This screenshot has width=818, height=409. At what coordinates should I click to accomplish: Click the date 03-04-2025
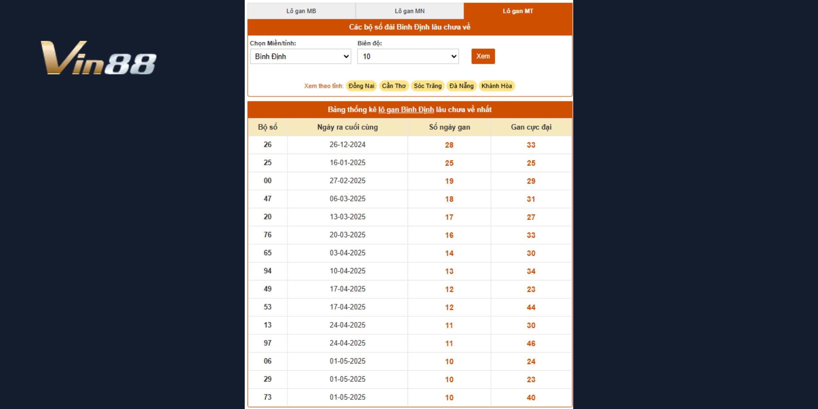click(x=347, y=253)
